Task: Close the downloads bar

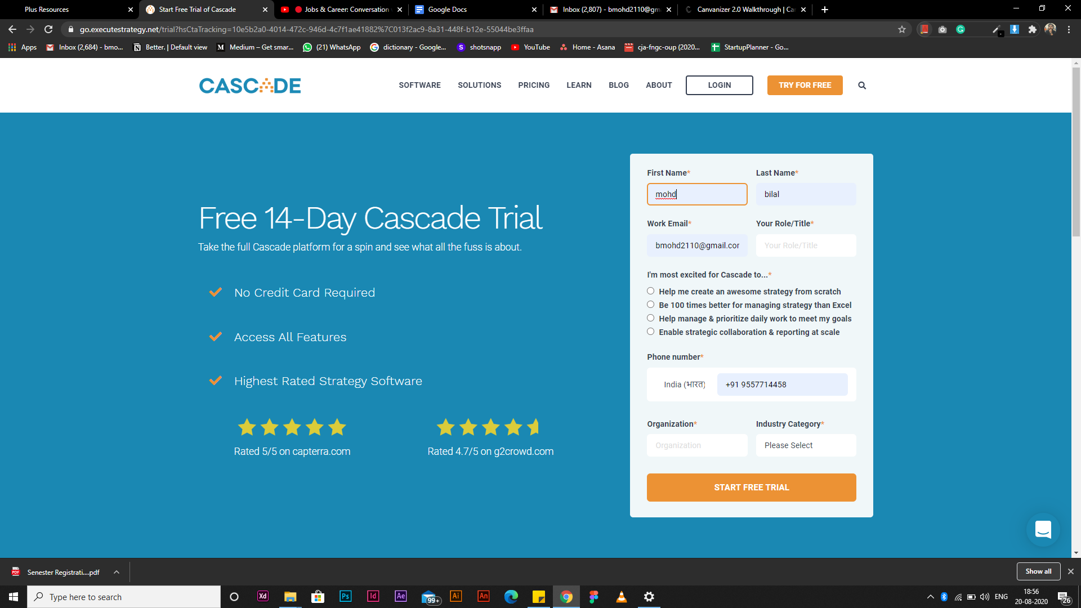Action: [x=1071, y=571]
